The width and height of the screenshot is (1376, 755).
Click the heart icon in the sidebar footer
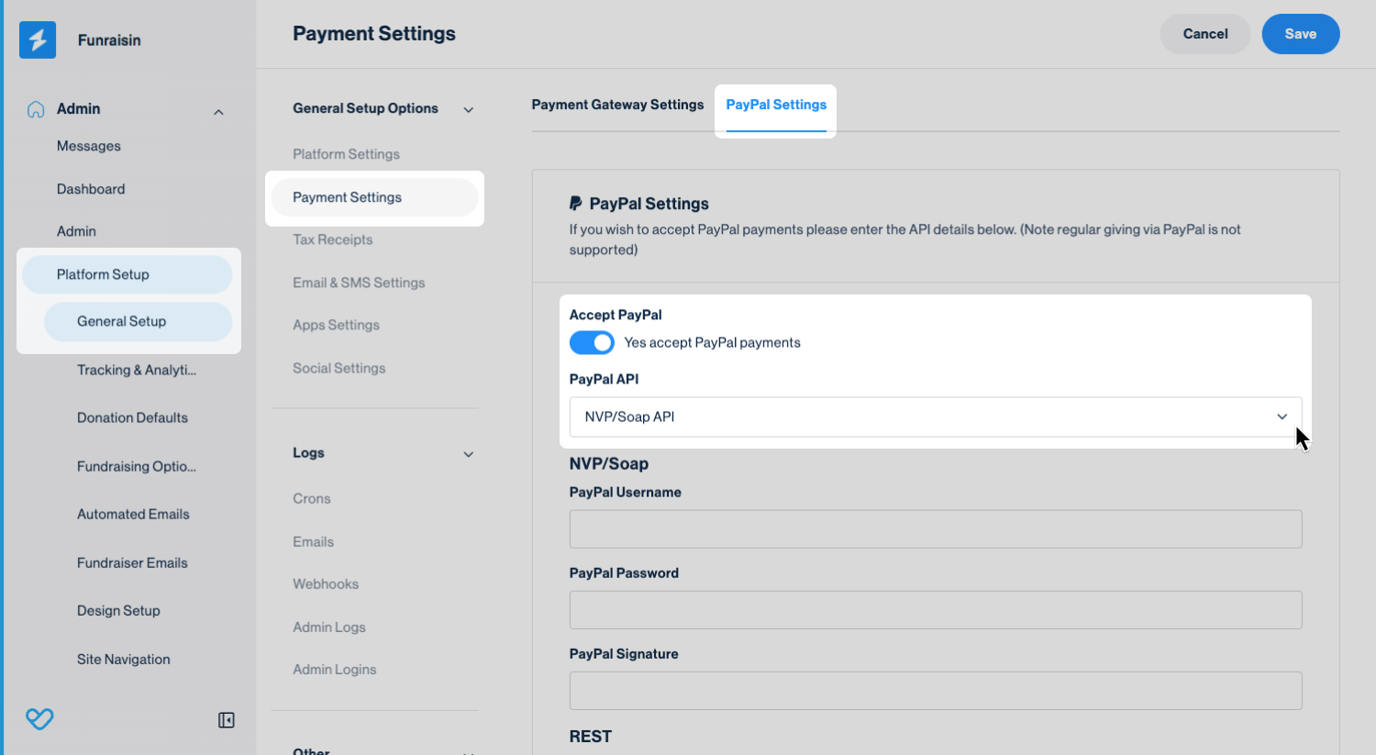tap(39, 719)
